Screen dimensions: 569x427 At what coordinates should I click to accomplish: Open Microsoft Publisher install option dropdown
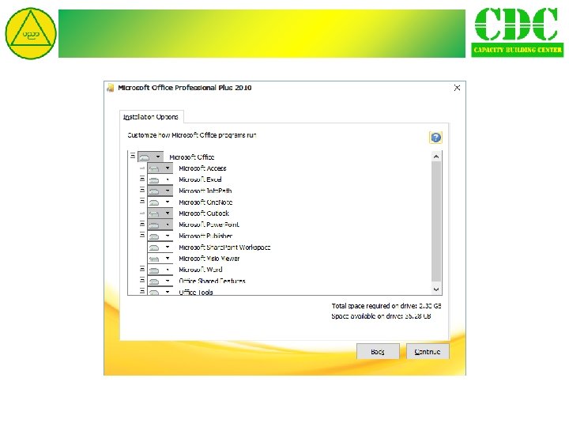pyautogui.click(x=160, y=236)
